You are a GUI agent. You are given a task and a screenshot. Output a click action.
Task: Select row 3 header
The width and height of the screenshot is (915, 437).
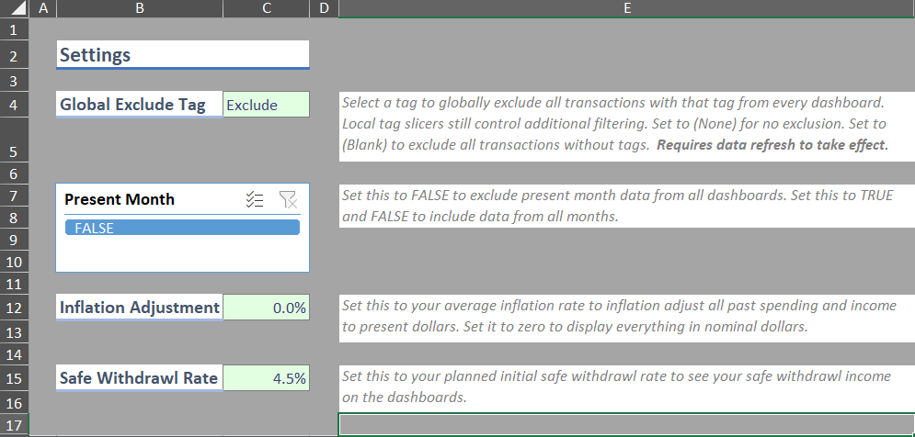coord(14,81)
